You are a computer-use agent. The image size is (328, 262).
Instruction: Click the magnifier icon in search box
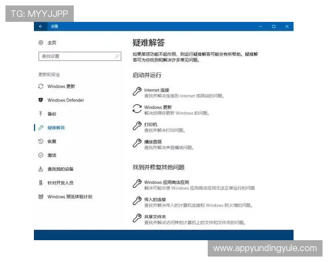pyautogui.click(x=117, y=56)
